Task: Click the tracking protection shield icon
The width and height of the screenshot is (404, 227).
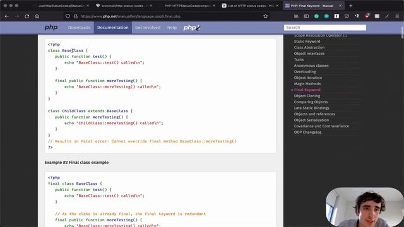Action: (x=68, y=16)
